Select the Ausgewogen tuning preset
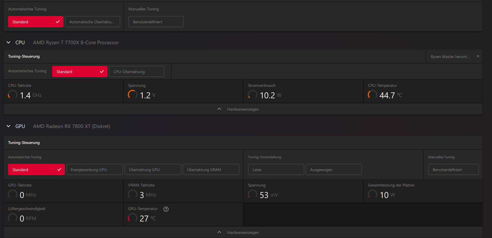Screen dimensions: 492x238 pyautogui.click(x=334, y=169)
